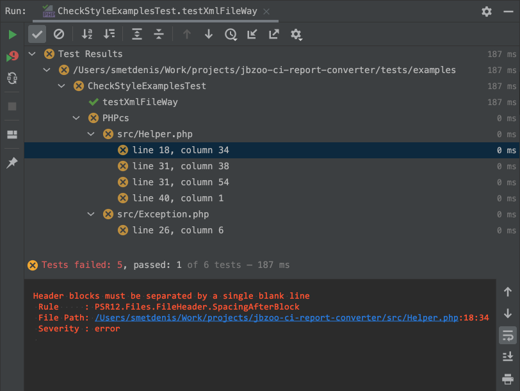This screenshot has height=391, width=520.
Task: Select the PHPcs suite row
Action: [x=272, y=118]
